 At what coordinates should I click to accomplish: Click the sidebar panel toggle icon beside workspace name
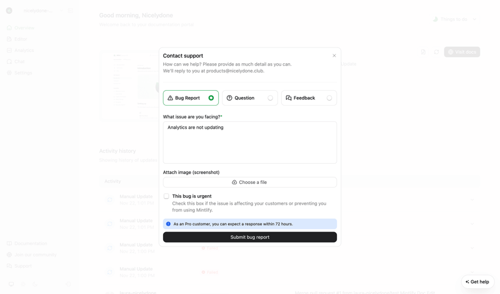coord(71,11)
